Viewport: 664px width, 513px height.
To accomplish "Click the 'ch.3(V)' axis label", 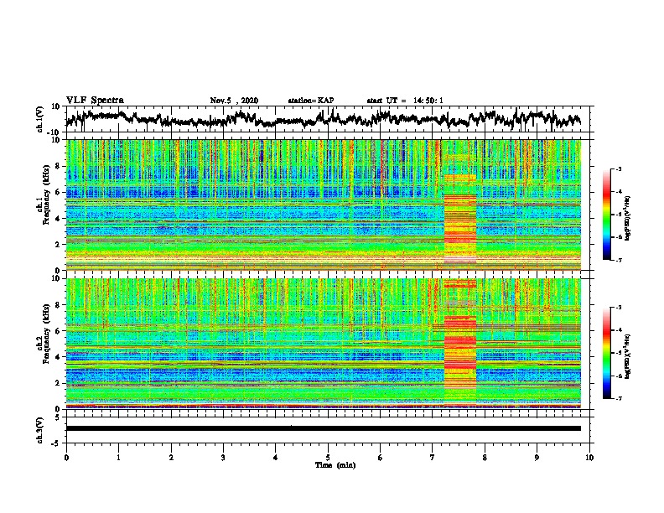I will [40, 430].
